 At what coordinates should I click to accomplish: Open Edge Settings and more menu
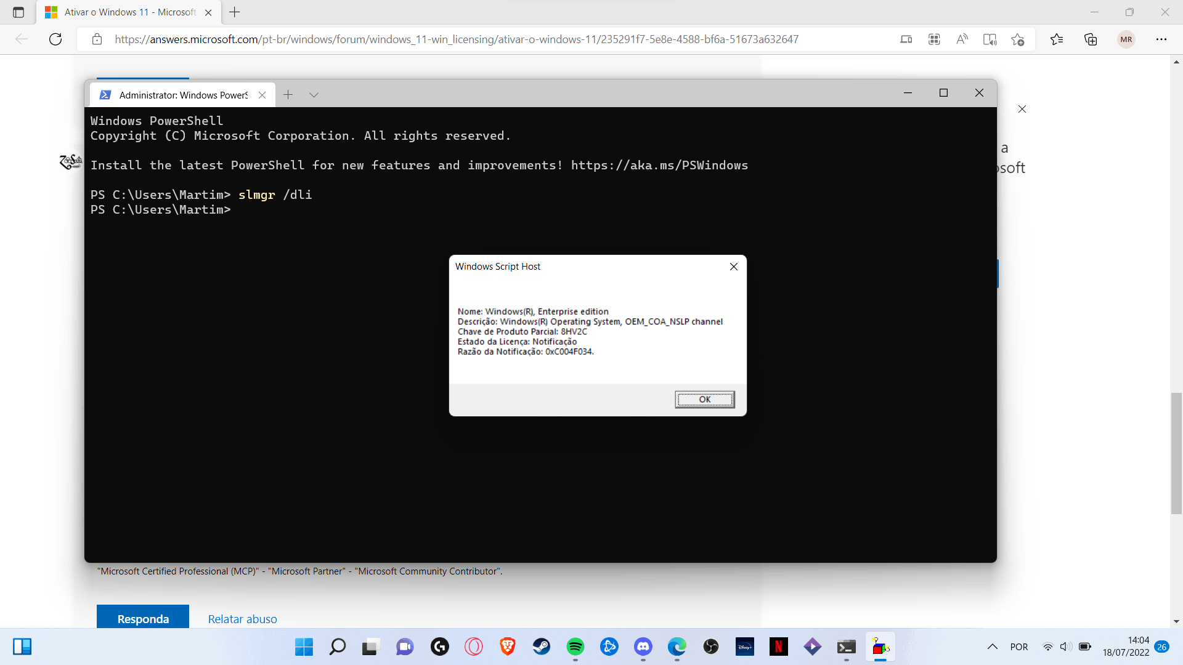pyautogui.click(x=1161, y=39)
